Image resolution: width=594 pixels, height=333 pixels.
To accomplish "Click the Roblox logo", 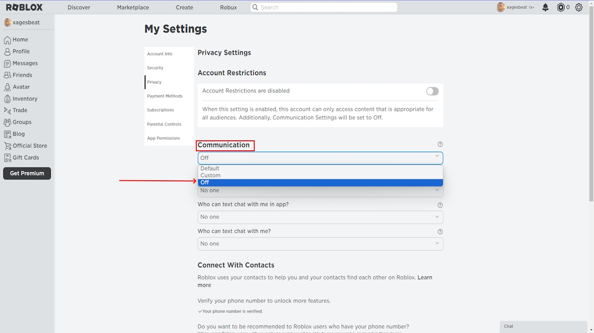I will (25, 7).
